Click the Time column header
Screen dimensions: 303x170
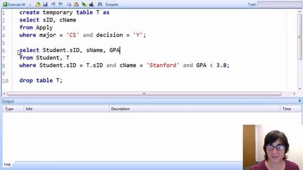tap(291, 109)
